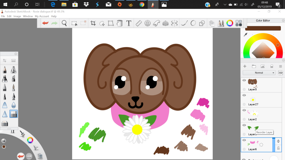Select the Flood Fill bucket tool

[120, 23]
